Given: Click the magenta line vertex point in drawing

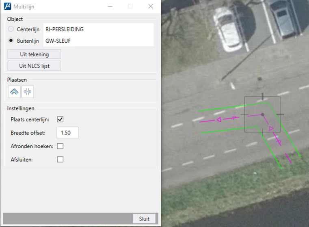Looking at the screenshot, I should [262, 115].
